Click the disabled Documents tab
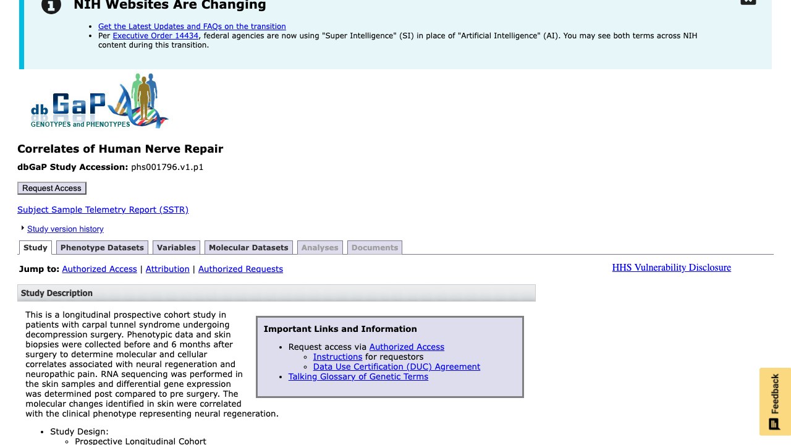This screenshot has height=445, width=791. (374, 248)
